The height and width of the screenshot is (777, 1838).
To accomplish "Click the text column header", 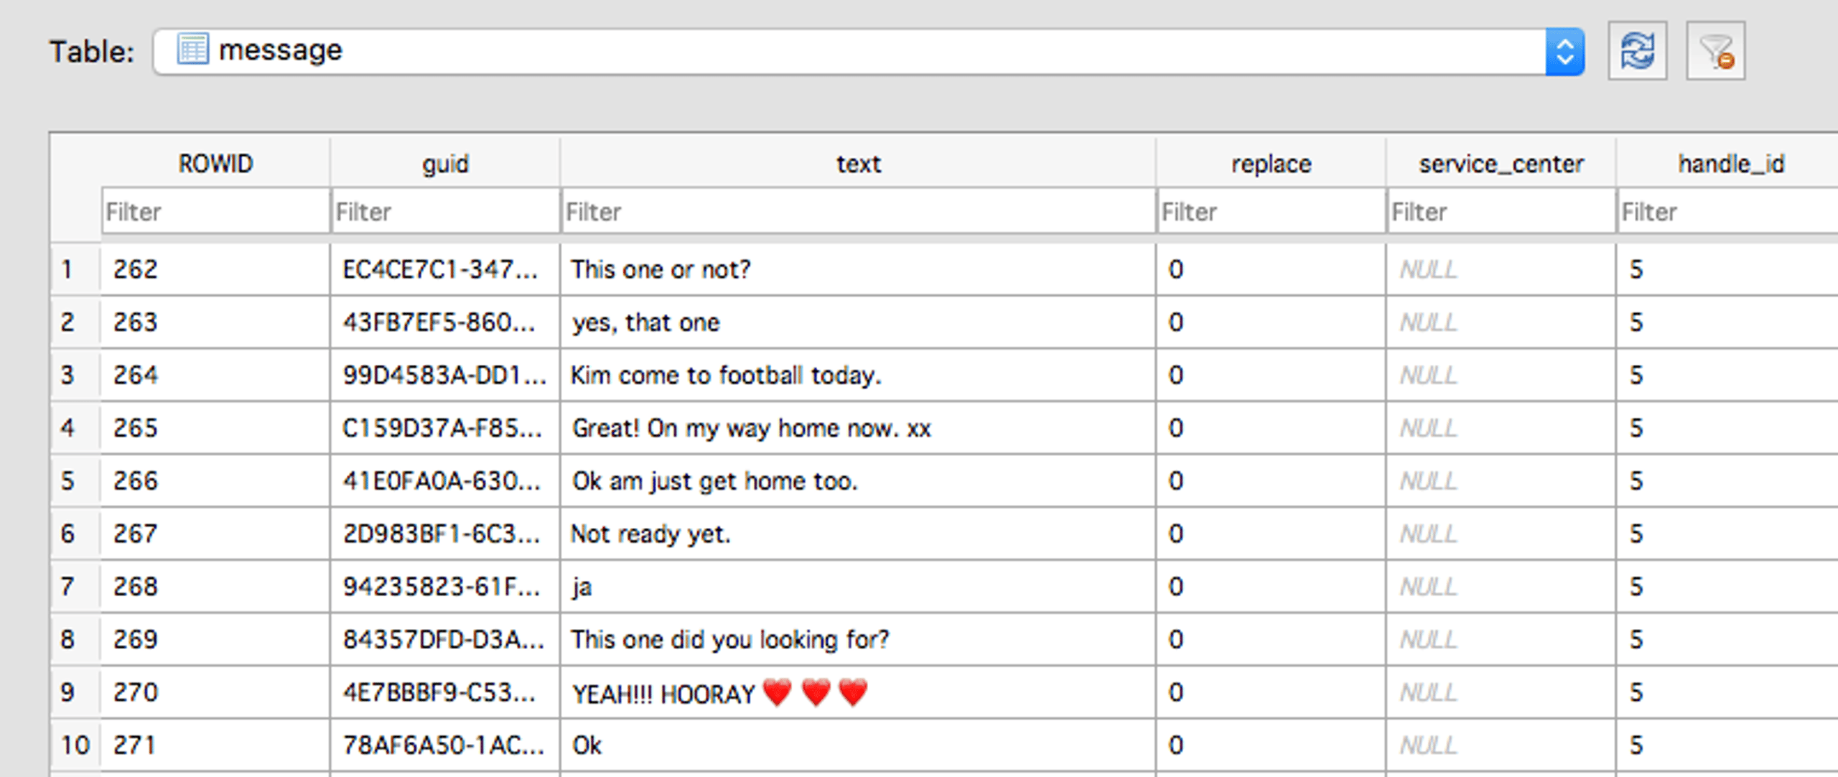I will (858, 164).
